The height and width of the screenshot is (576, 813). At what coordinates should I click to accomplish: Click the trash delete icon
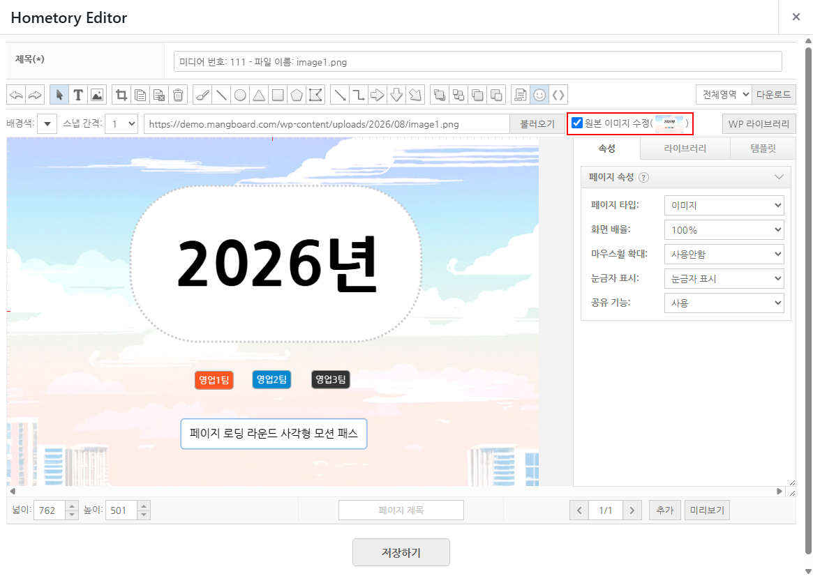point(178,95)
